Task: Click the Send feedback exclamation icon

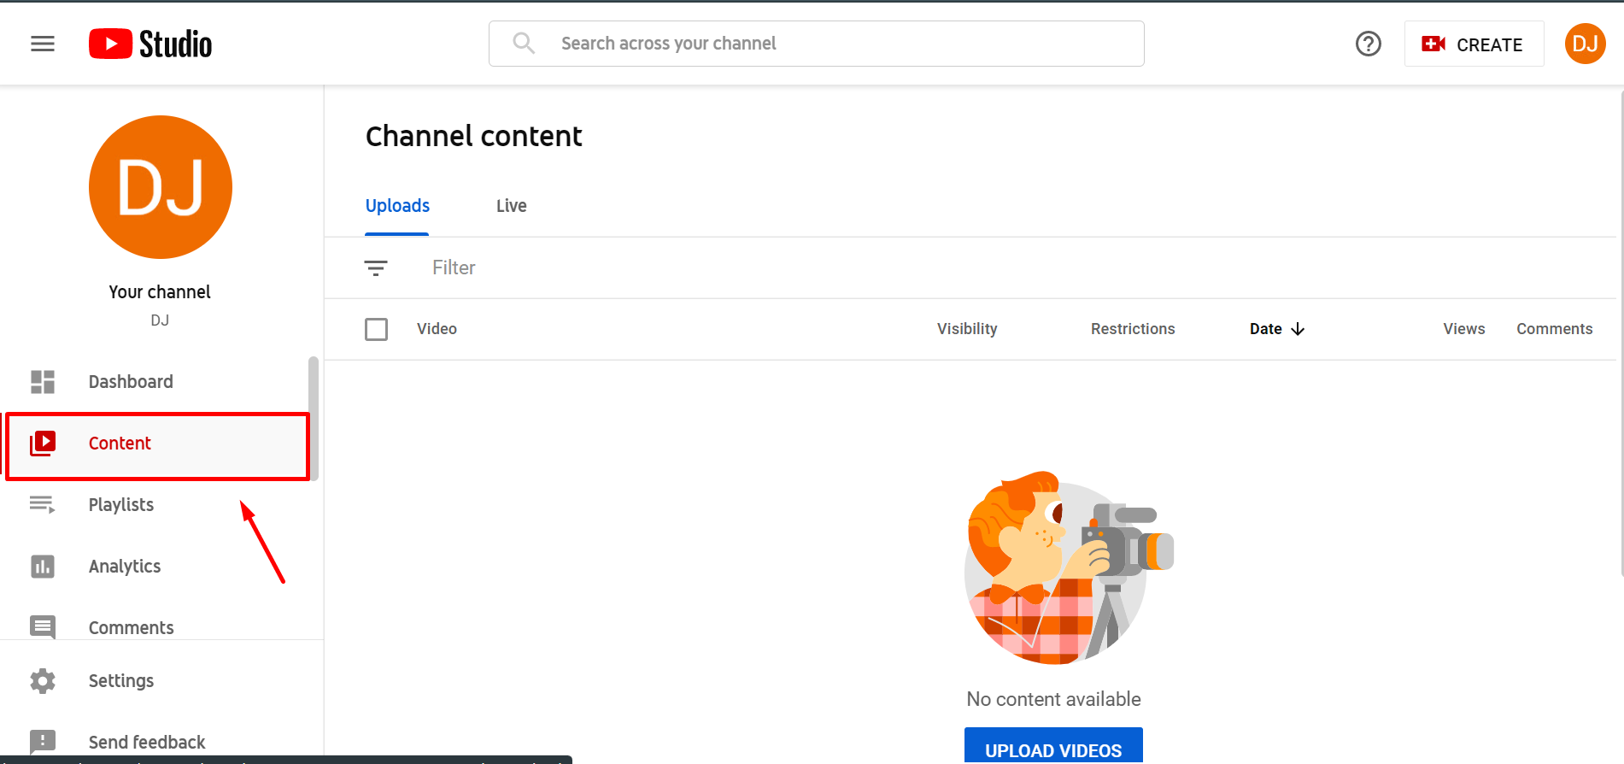Action: pos(43,742)
